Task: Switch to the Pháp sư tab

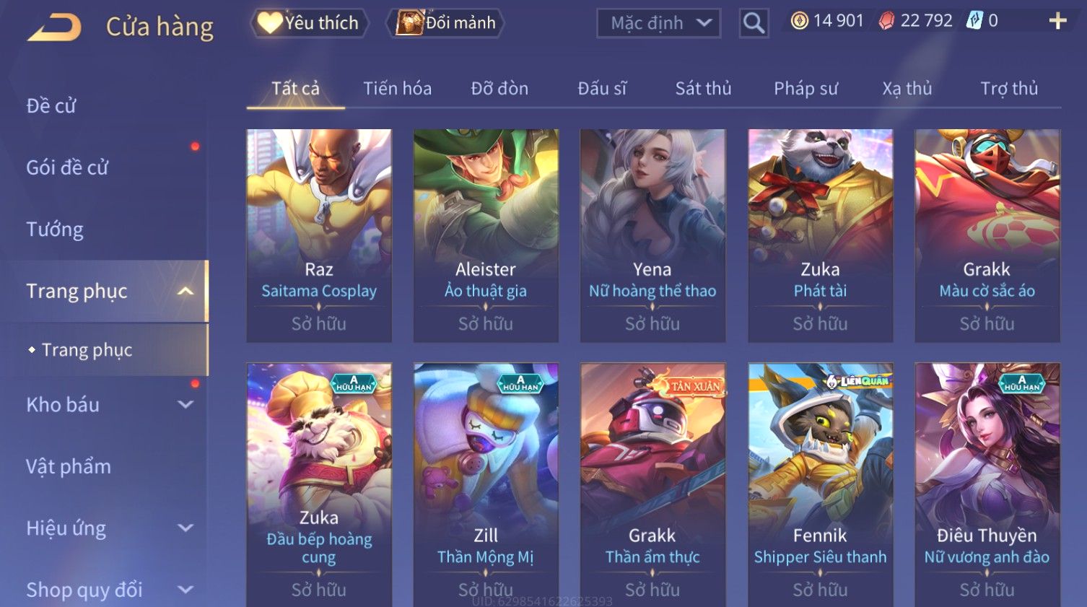Action: (806, 89)
